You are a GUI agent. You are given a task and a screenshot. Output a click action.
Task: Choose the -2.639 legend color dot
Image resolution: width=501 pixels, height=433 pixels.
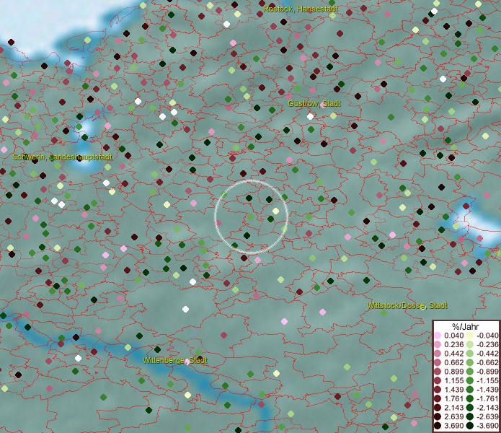click(x=470, y=416)
